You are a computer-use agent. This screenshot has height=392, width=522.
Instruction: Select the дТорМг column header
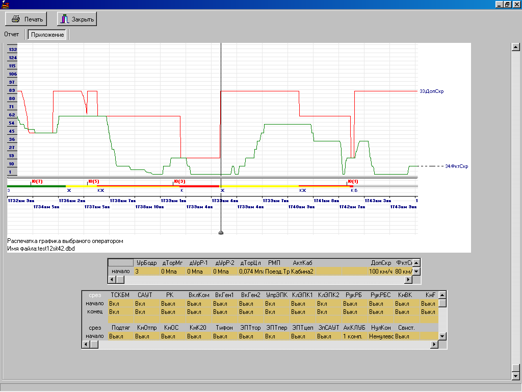point(172,263)
